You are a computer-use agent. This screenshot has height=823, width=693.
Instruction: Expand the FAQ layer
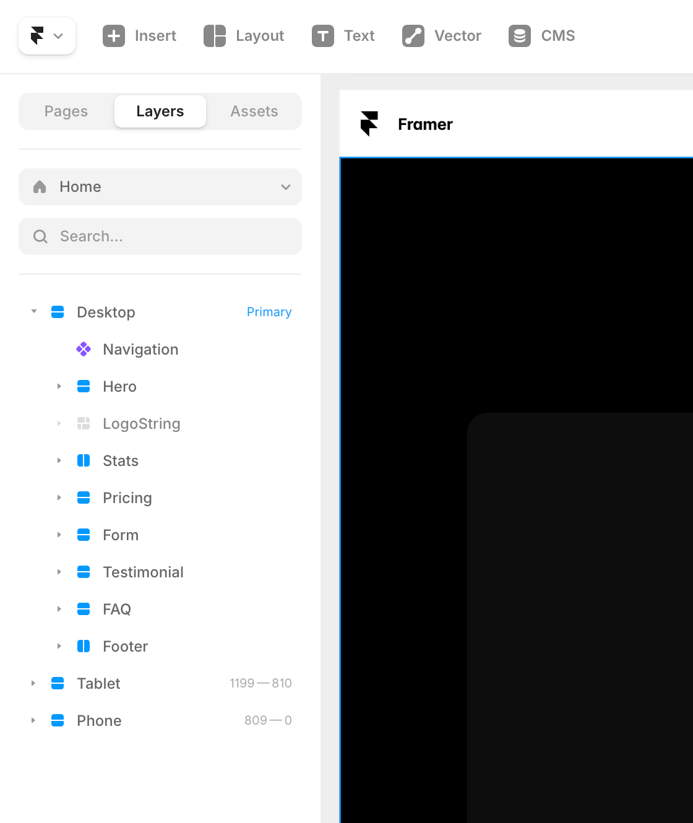59,609
